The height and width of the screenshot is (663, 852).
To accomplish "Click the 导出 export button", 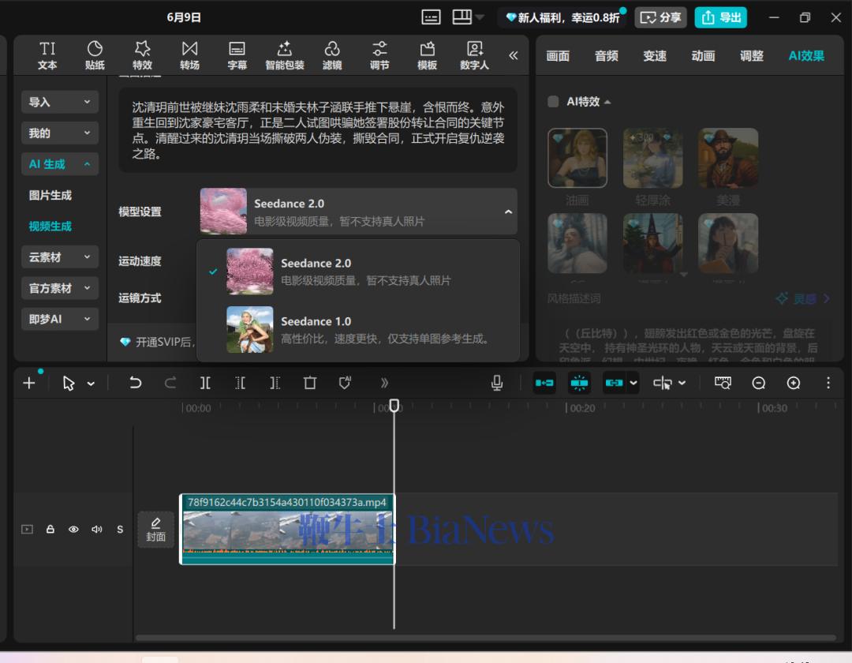I will pos(720,17).
